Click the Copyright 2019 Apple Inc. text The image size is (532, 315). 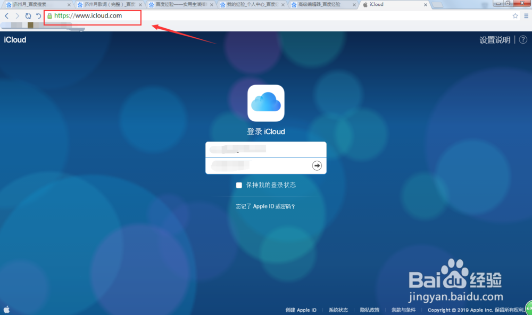coord(476,310)
